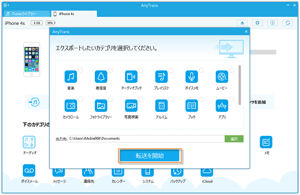Screen dimensions: 300x195
Task: Click the eject device toolbar button
Action: (242, 23)
